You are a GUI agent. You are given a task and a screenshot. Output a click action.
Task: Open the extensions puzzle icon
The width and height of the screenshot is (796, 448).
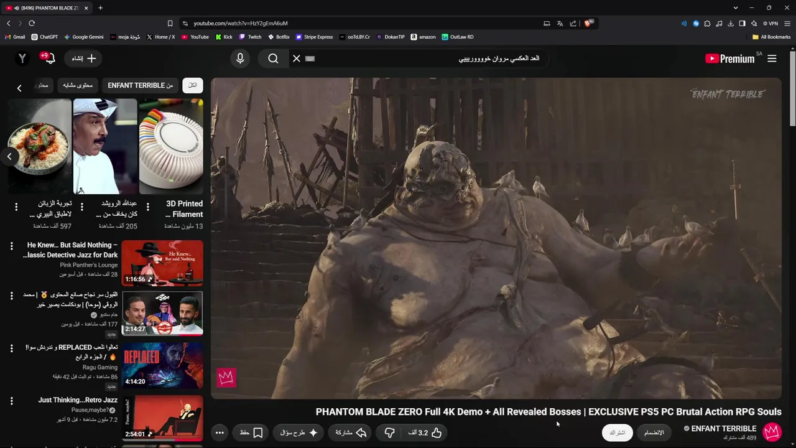pos(707,24)
